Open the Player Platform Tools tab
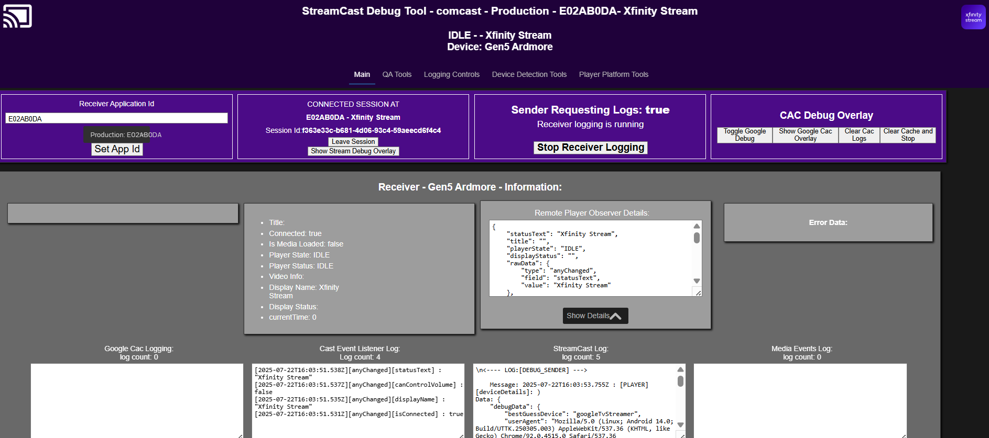This screenshot has height=438, width=989. pos(614,74)
